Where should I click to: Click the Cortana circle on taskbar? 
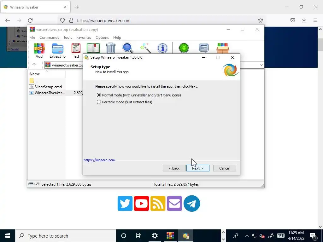coord(123,236)
